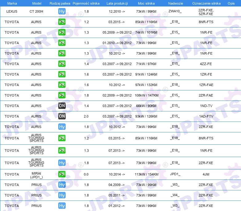Click the Oznaczenie silnika column header
The height and width of the screenshot is (211, 241).
point(206,3)
